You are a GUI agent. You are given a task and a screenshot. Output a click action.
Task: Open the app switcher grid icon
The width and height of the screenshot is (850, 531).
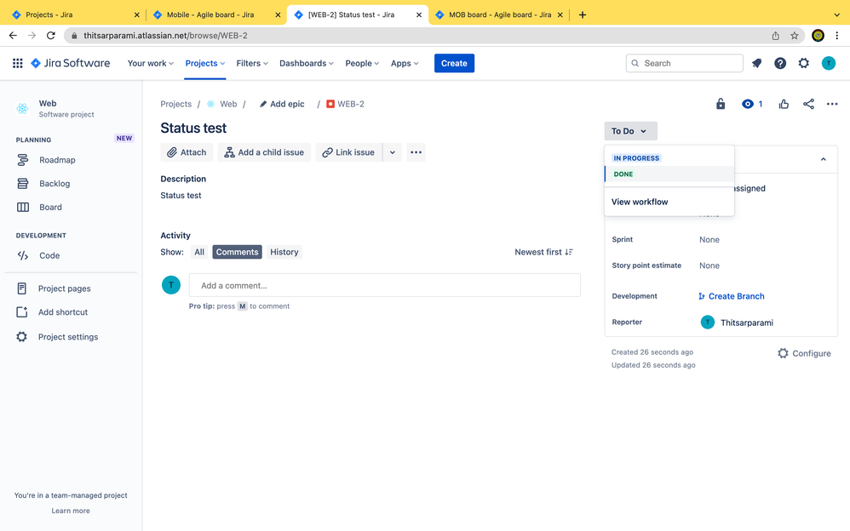click(x=17, y=63)
